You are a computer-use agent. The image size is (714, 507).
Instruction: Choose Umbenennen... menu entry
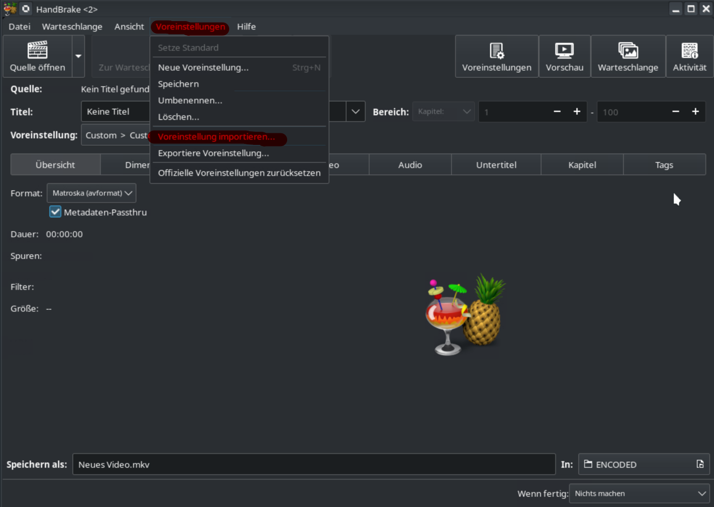point(239,100)
